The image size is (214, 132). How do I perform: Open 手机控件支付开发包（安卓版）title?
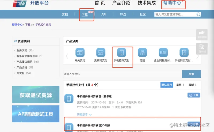click(x=95, y=96)
